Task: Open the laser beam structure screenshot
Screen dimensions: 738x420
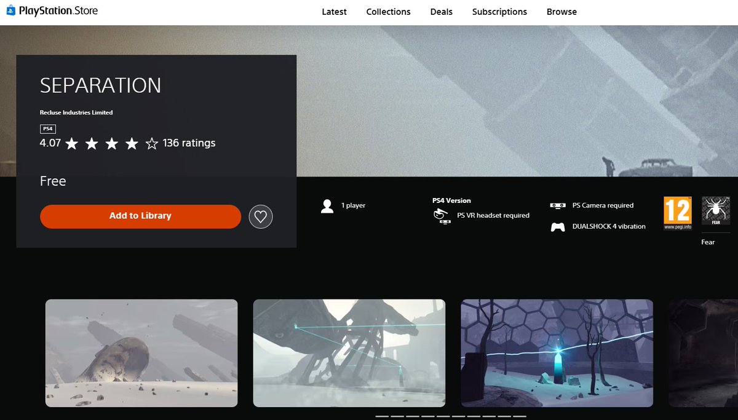Action: point(349,353)
